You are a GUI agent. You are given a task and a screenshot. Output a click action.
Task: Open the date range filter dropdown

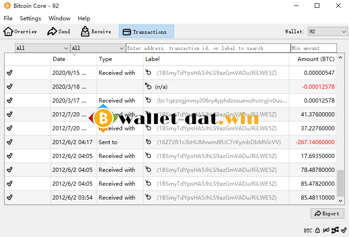42,48
